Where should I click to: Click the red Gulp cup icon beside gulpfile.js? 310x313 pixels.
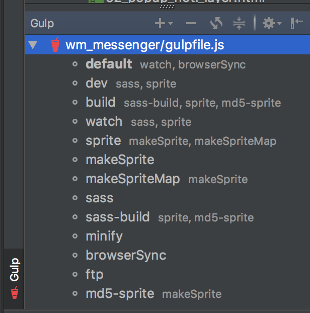tap(55, 44)
